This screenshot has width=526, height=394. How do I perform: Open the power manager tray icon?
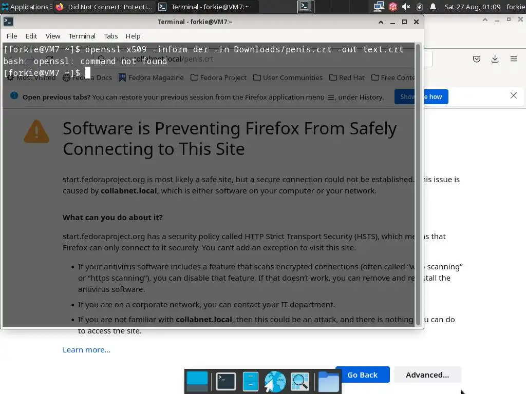[x=420, y=7]
